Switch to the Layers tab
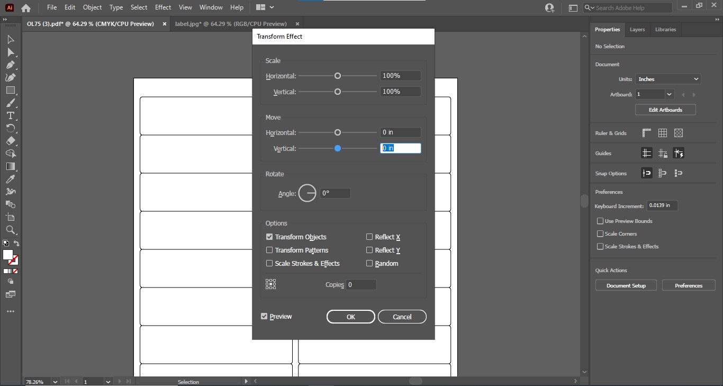 (637, 30)
